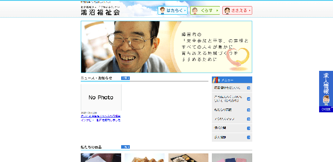
Task: Click the bento box product thumbnail
Action: [188, 158]
